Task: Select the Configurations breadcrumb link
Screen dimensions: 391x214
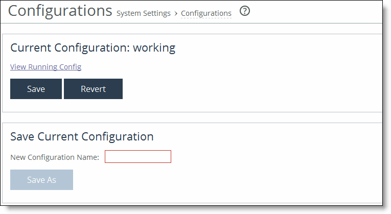Action: [x=206, y=13]
